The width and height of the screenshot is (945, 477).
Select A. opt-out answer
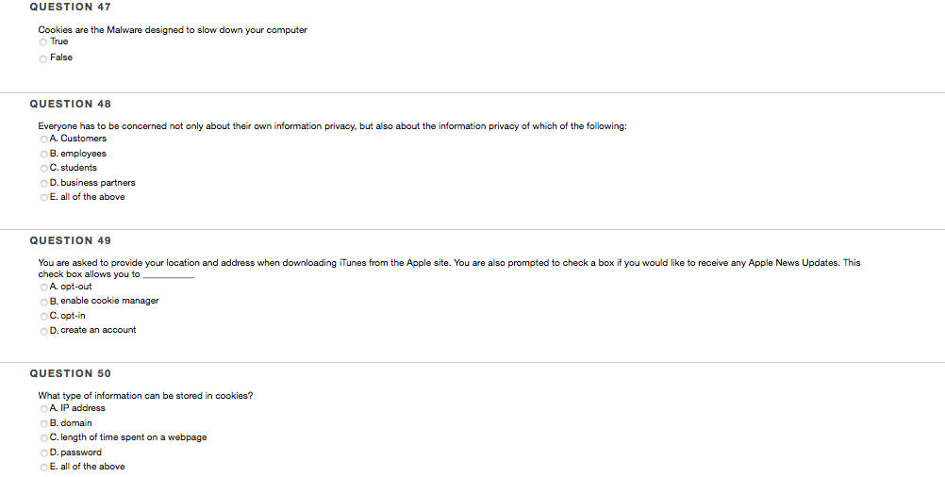[x=43, y=288]
